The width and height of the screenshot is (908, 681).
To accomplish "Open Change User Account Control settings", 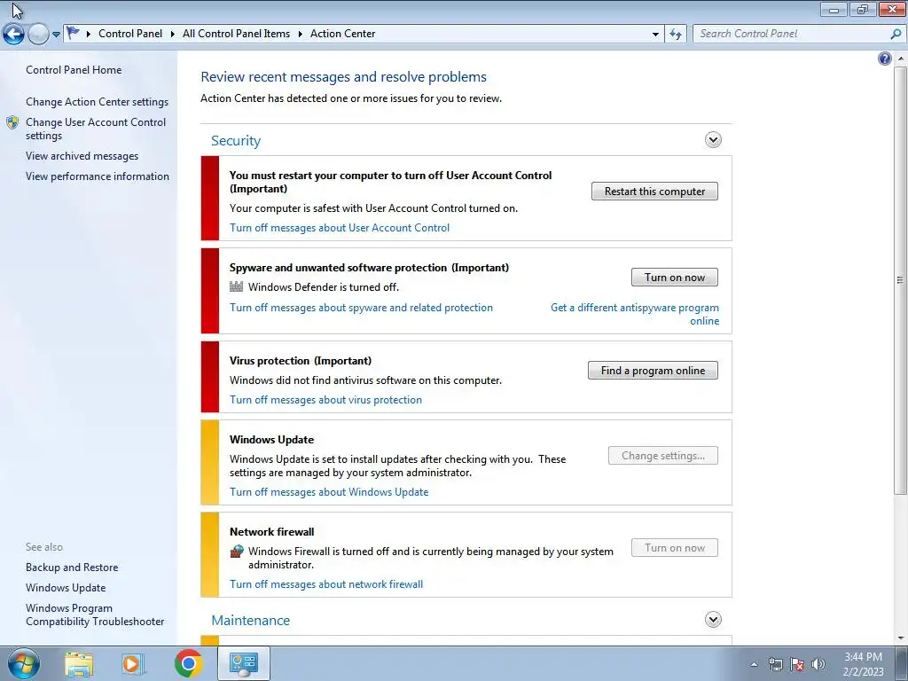I will 96,129.
